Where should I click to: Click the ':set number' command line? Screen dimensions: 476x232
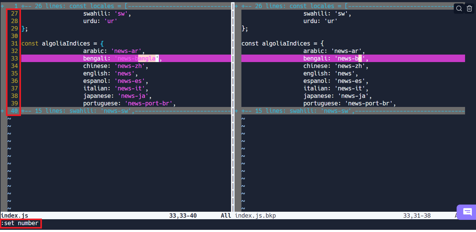tap(20, 223)
